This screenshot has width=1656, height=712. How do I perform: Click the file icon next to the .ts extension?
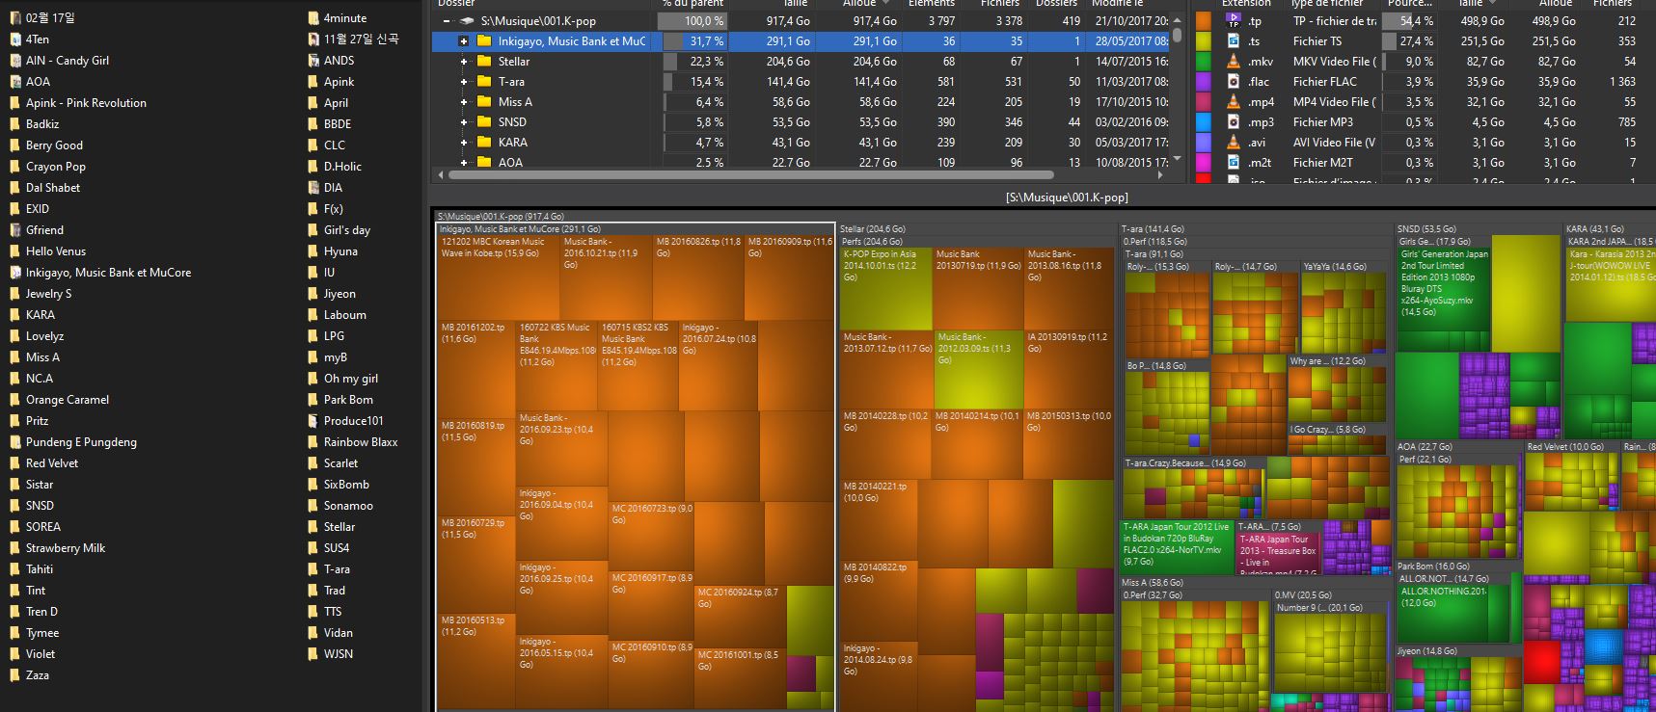[1233, 40]
